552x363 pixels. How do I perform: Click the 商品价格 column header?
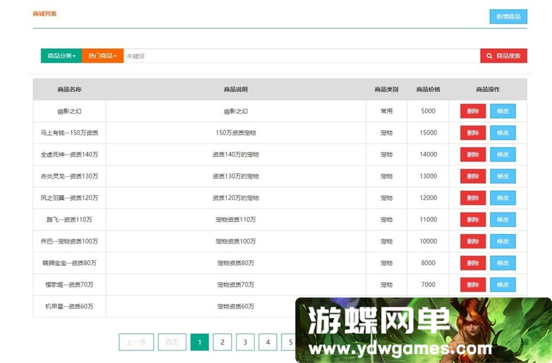[428, 90]
